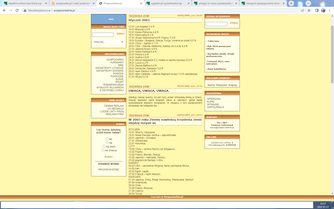The width and height of the screenshot is (334, 209).
Task: Switch to the bazafirm.online tab
Action: pos(25,3)
